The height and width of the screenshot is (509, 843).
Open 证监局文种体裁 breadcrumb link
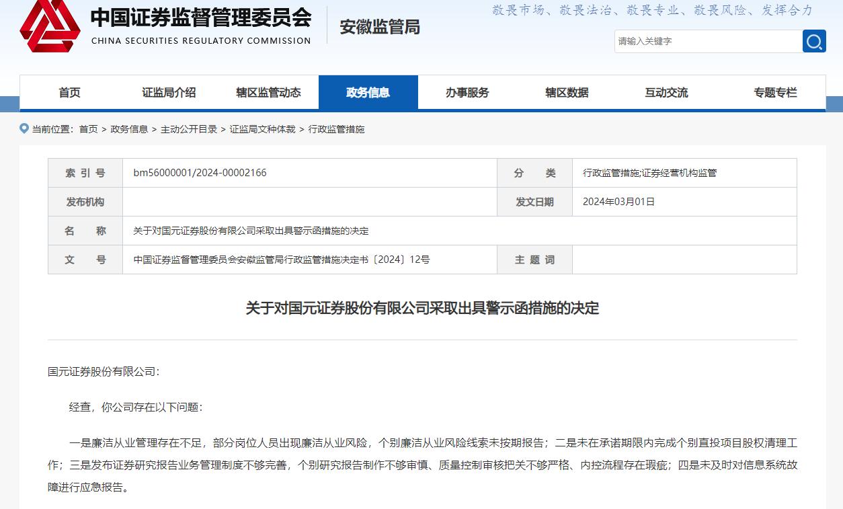tap(263, 129)
